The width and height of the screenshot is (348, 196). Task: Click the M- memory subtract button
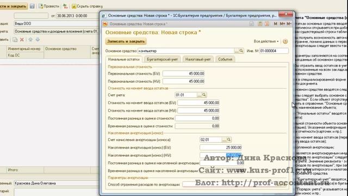tap(289, 23)
